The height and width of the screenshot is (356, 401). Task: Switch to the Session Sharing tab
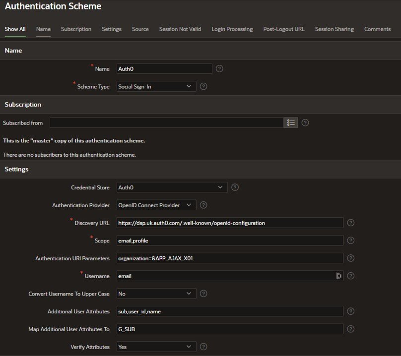click(334, 29)
